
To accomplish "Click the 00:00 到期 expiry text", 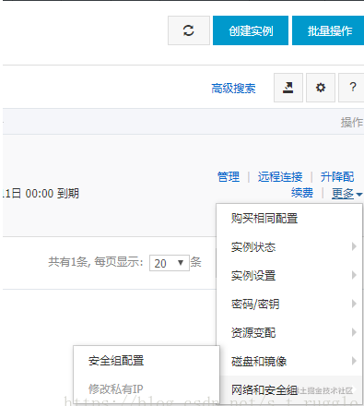I will point(53,194).
